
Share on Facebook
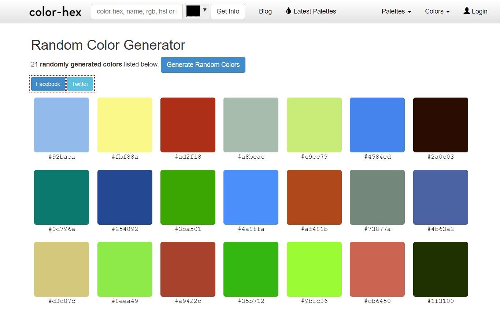pyautogui.click(x=48, y=84)
